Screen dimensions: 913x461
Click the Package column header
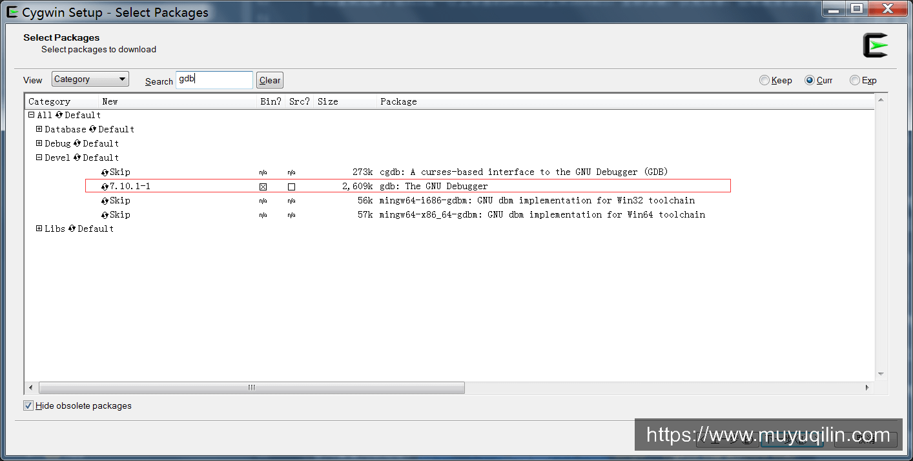click(626, 101)
